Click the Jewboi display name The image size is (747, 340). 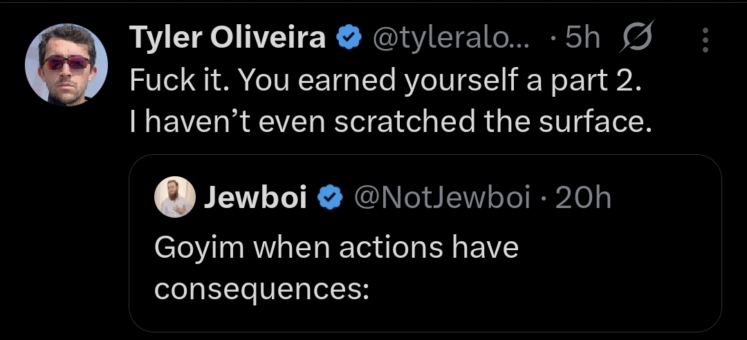coord(255,198)
